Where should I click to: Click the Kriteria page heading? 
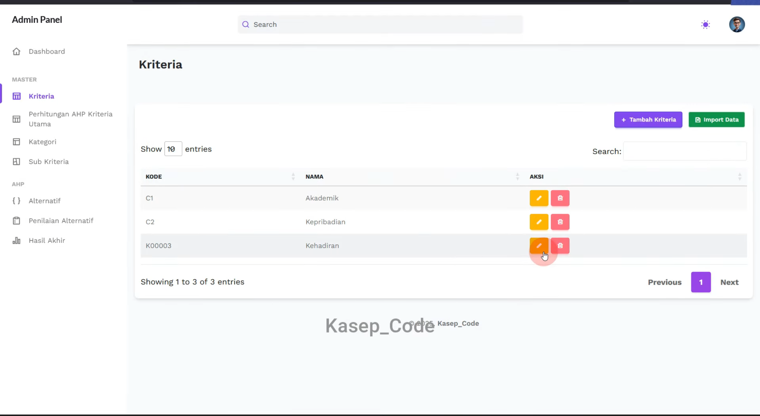click(x=160, y=64)
